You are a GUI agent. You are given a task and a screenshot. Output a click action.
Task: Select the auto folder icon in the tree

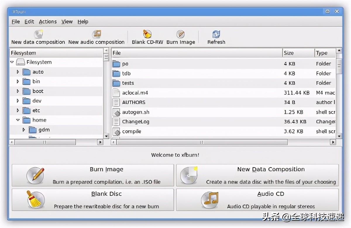tap(27, 72)
